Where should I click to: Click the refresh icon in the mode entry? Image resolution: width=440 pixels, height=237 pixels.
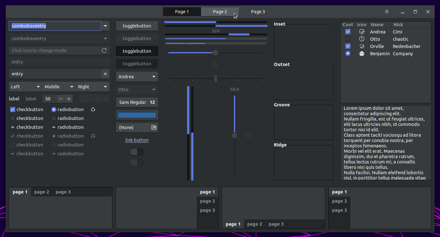[x=104, y=50]
